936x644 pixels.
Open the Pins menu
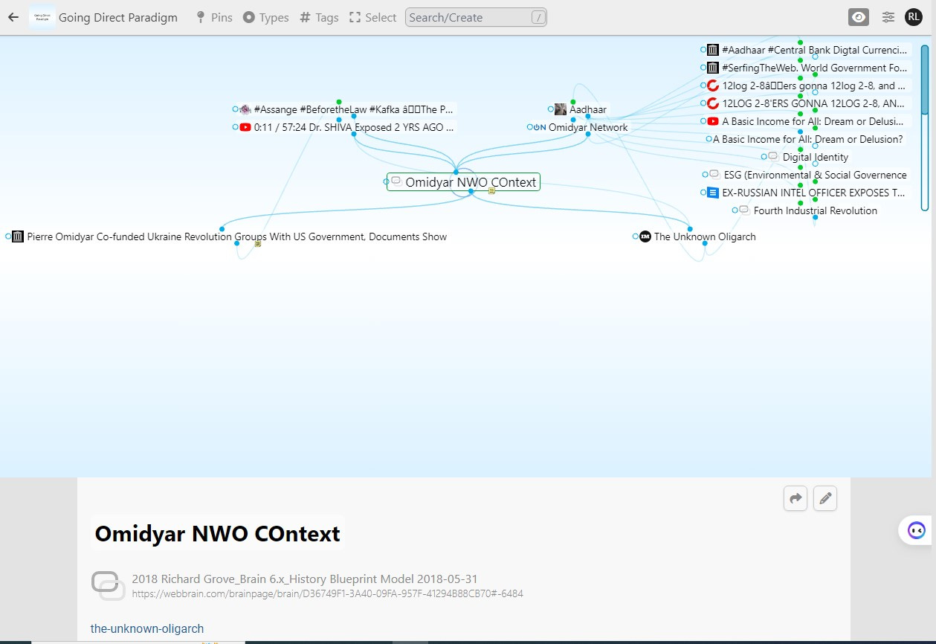pyautogui.click(x=214, y=17)
